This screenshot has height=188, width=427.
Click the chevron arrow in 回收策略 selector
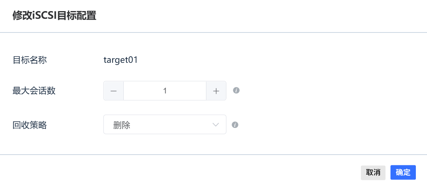(216, 124)
